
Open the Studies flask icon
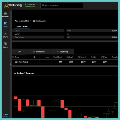pyautogui.click(x=15, y=73)
